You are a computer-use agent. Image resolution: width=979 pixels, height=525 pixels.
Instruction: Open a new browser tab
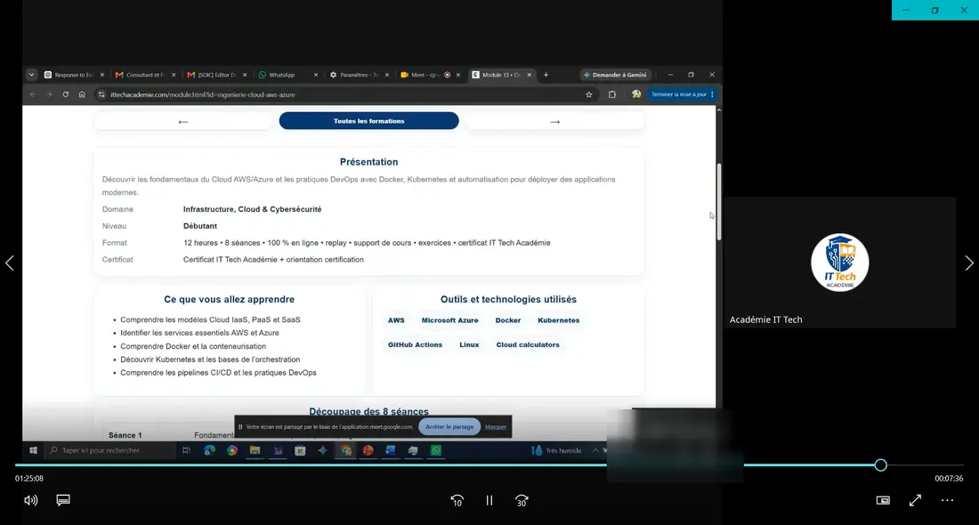[546, 74]
